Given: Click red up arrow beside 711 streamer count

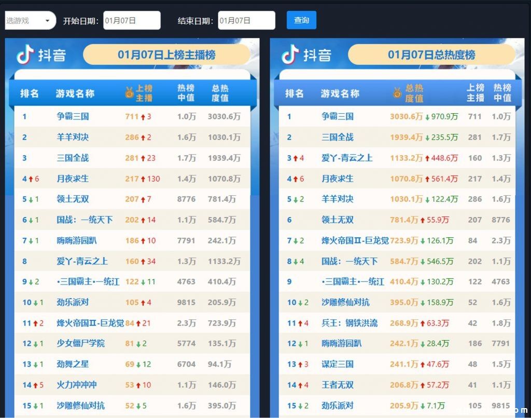Looking at the screenshot, I should [143, 117].
